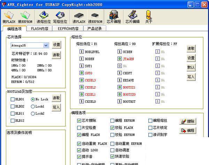The width and height of the screenshot is (209, 165).
Task: Click the 装EEPROM load EEPROM icon
Action: point(25,17)
